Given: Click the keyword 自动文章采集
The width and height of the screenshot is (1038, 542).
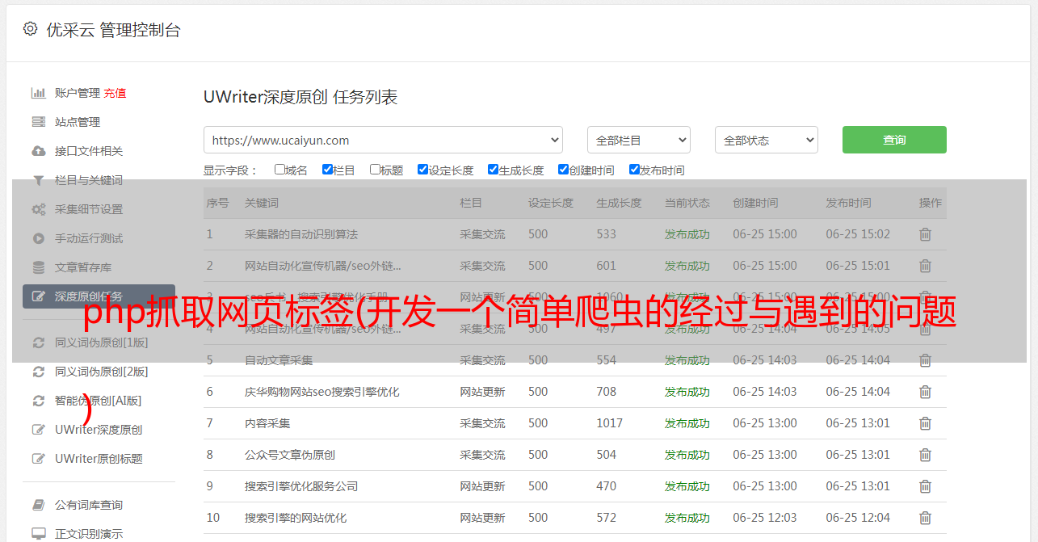Looking at the screenshot, I should coord(279,360).
